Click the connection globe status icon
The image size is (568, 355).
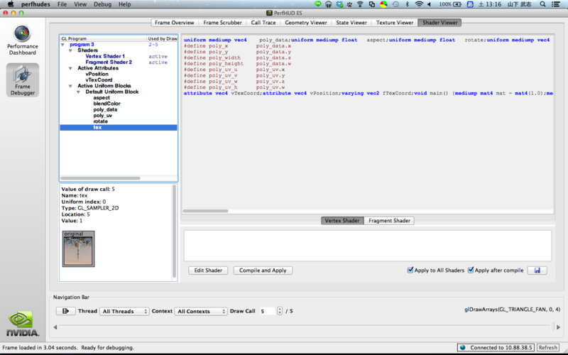coord(463,347)
